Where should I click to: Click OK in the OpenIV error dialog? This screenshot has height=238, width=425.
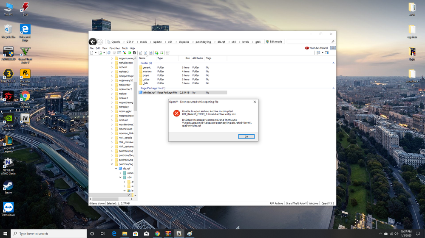pos(246,136)
